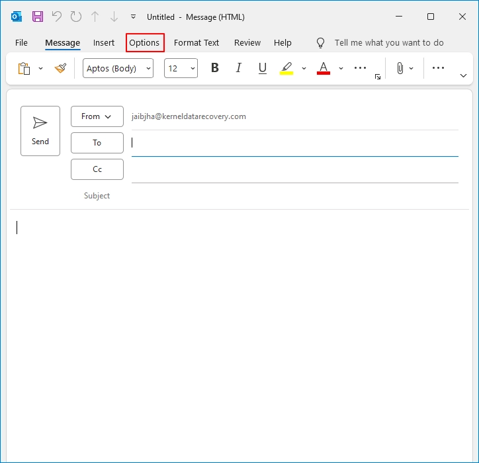Image resolution: width=479 pixels, height=463 pixels.
Task: Expand the ribbon display options chevron
Action: pos(463,75)
